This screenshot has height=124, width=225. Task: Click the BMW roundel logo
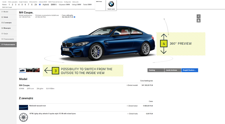[111, 4]
